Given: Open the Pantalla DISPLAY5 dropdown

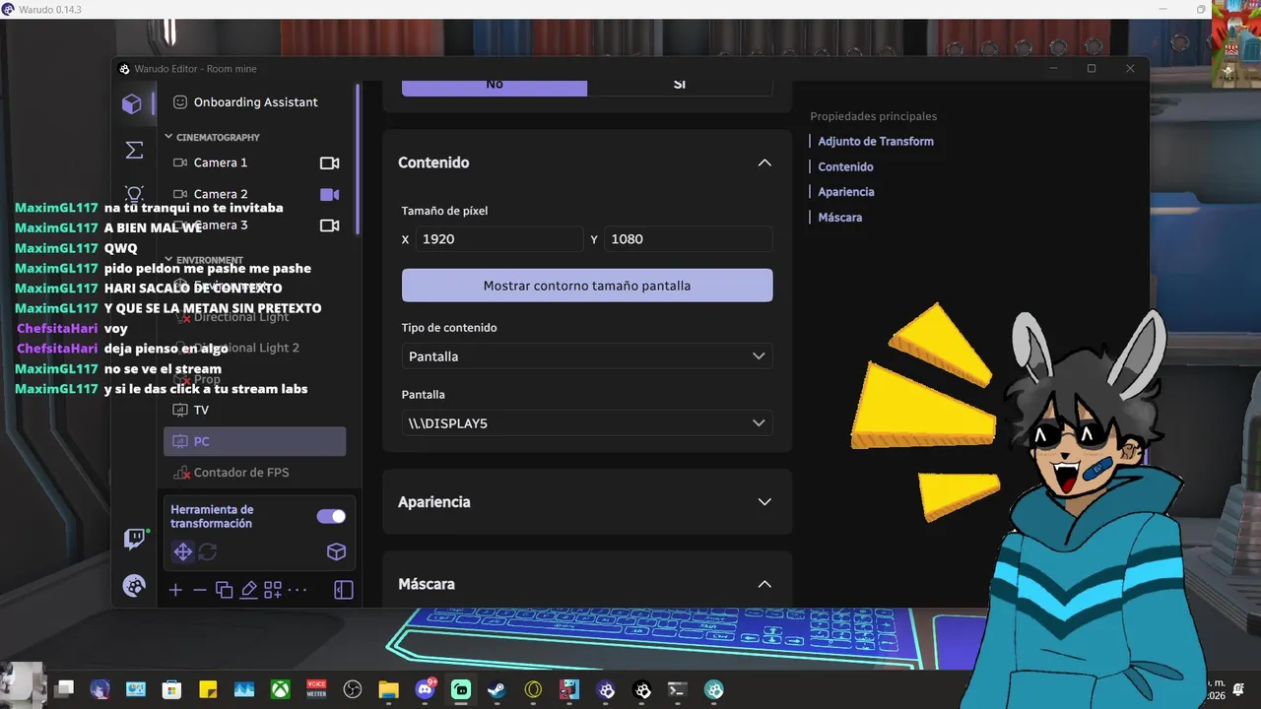Looking at the screenshot, I should tap(587, 423).
